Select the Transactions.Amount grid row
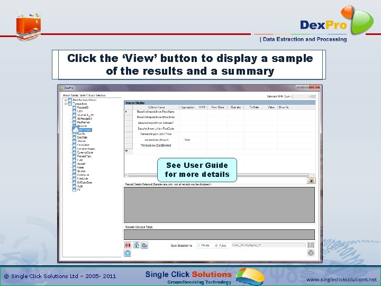 [x=220, y=140]
